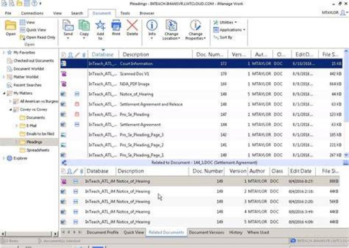
Task: Switch to the Browser ribbon tab
Action: (147, 14)
